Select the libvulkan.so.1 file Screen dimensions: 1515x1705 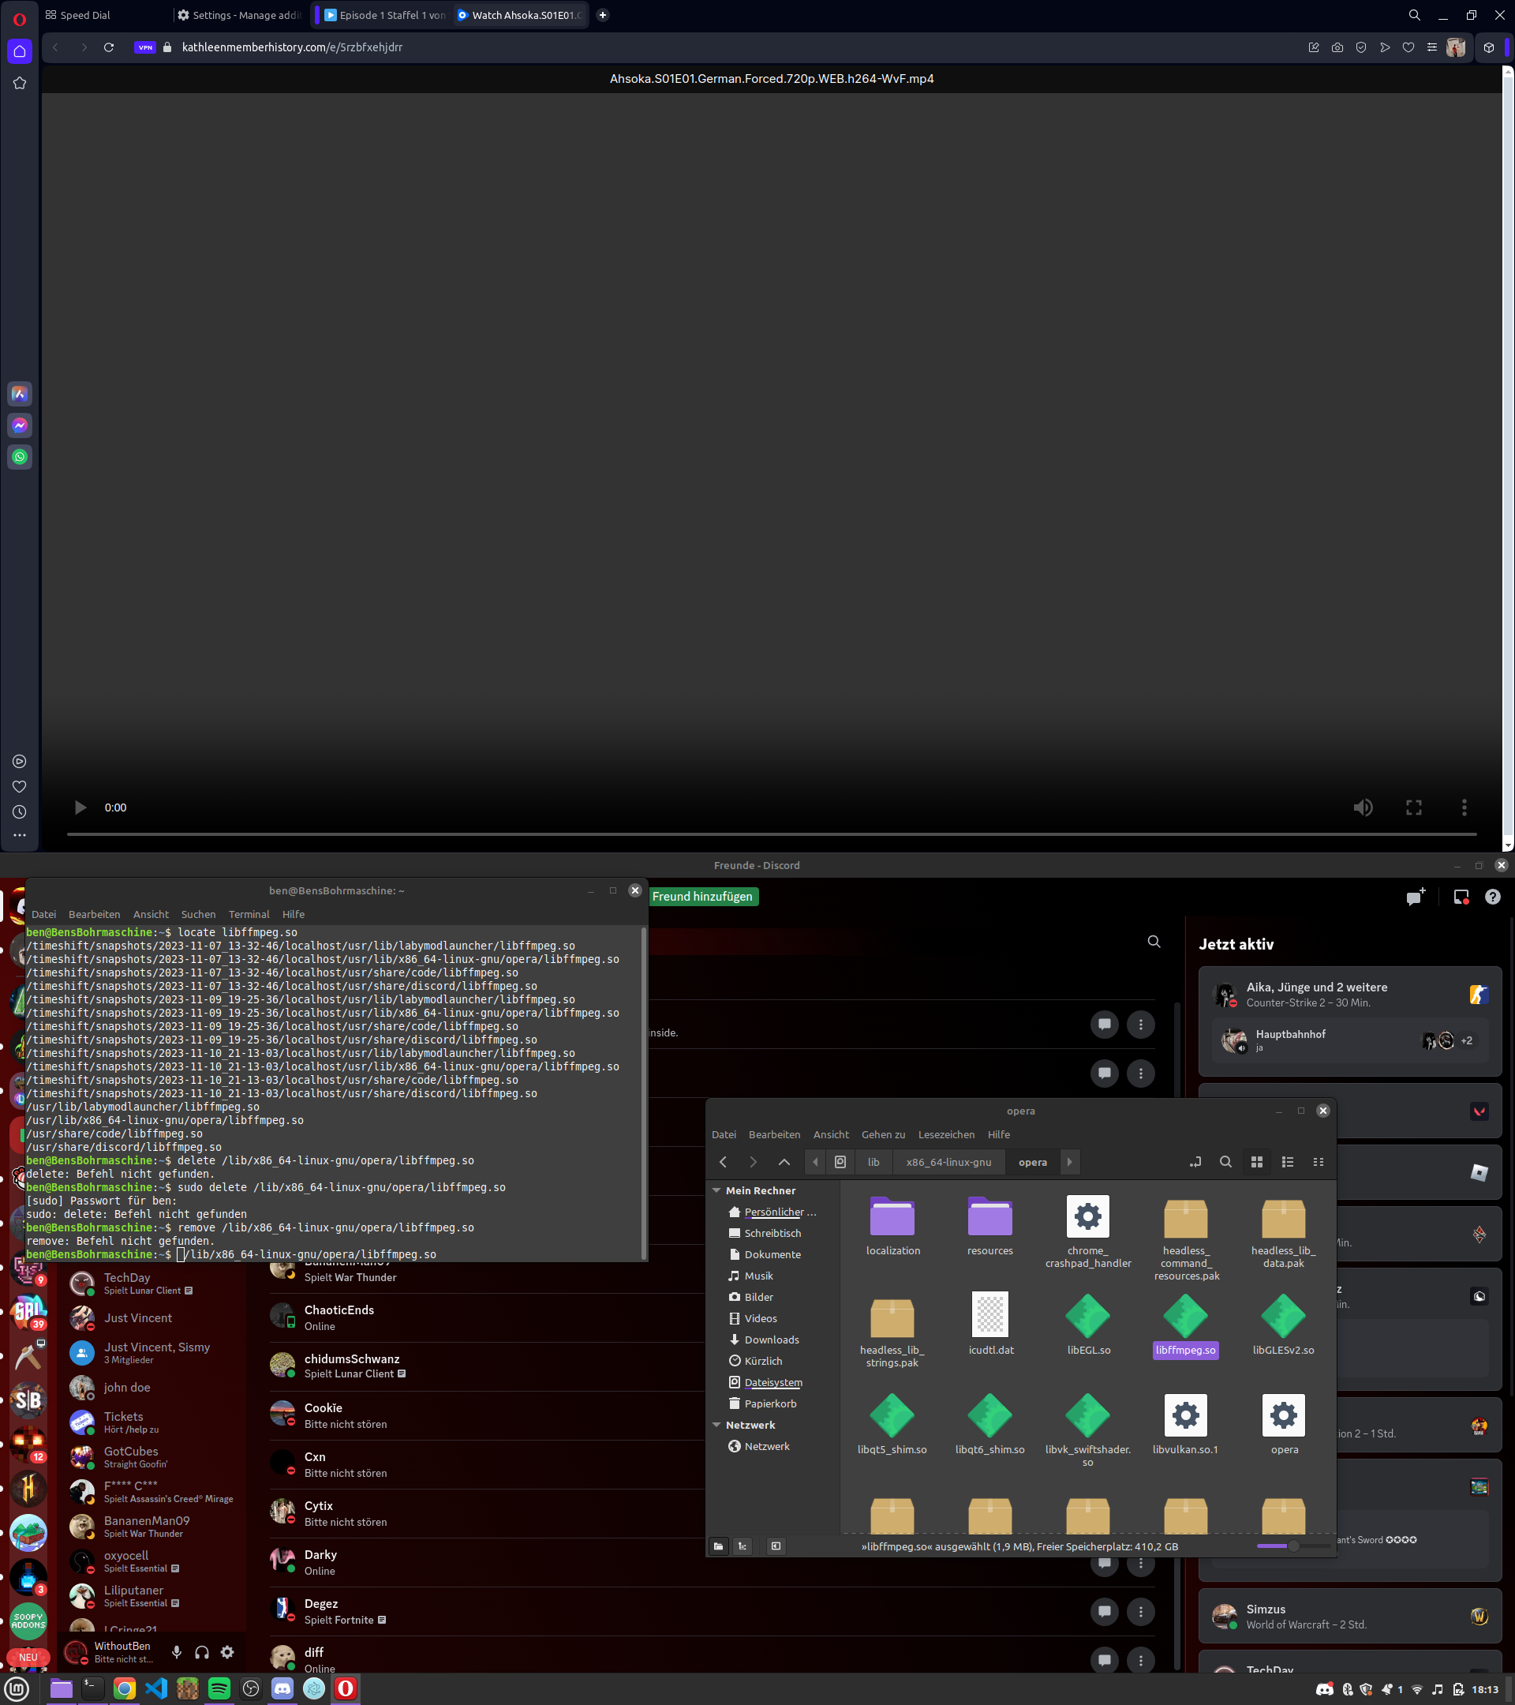coord(1185,1425)
